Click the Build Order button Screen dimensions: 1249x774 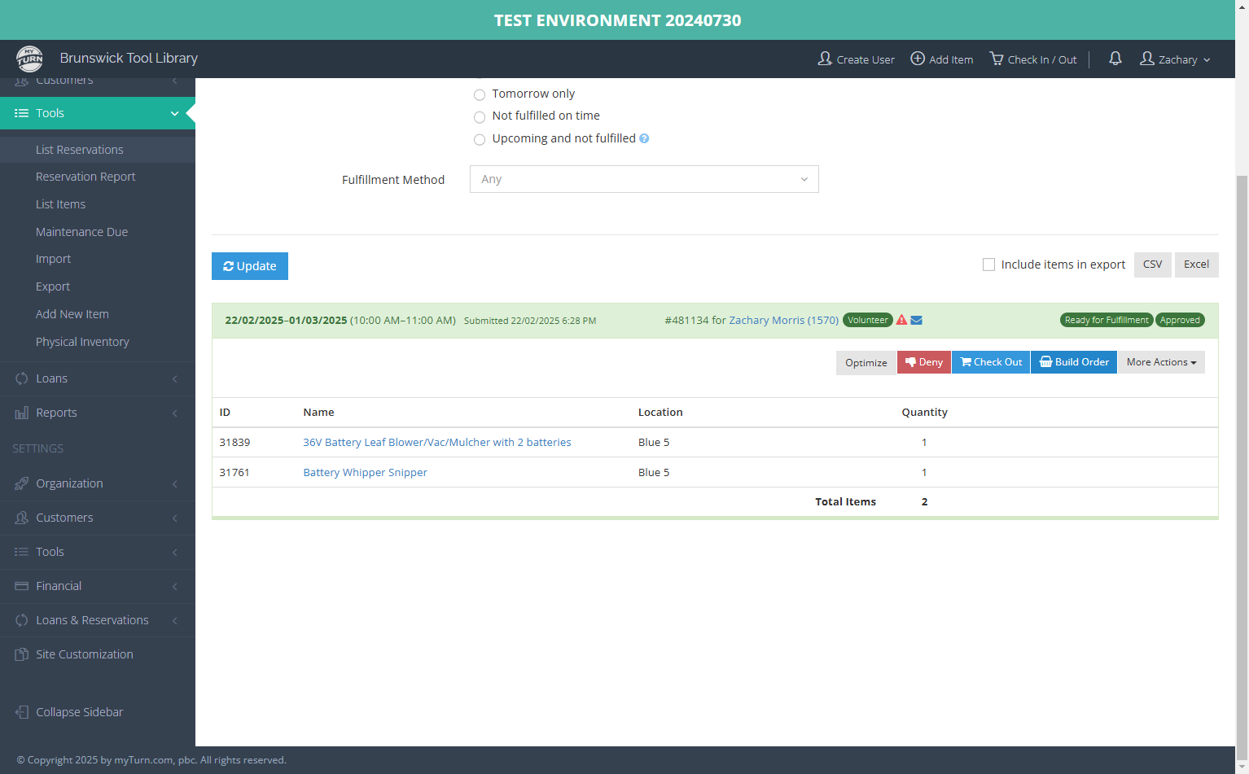(x=1074, y=362)
